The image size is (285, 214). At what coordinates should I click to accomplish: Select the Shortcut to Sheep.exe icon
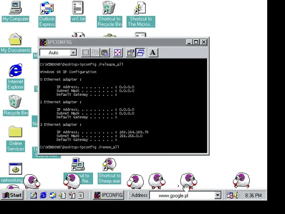[x=109, y=171]
